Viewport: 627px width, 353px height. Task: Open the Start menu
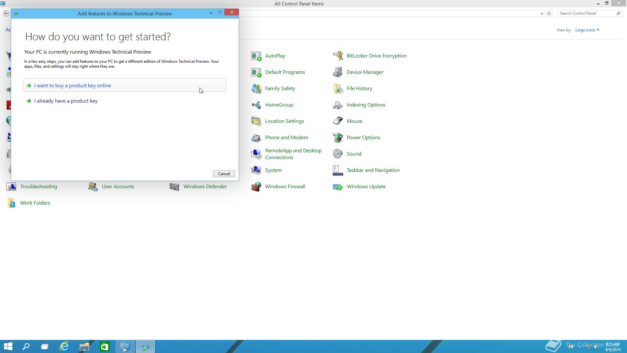pyautogui.click(x=8, y=346)
